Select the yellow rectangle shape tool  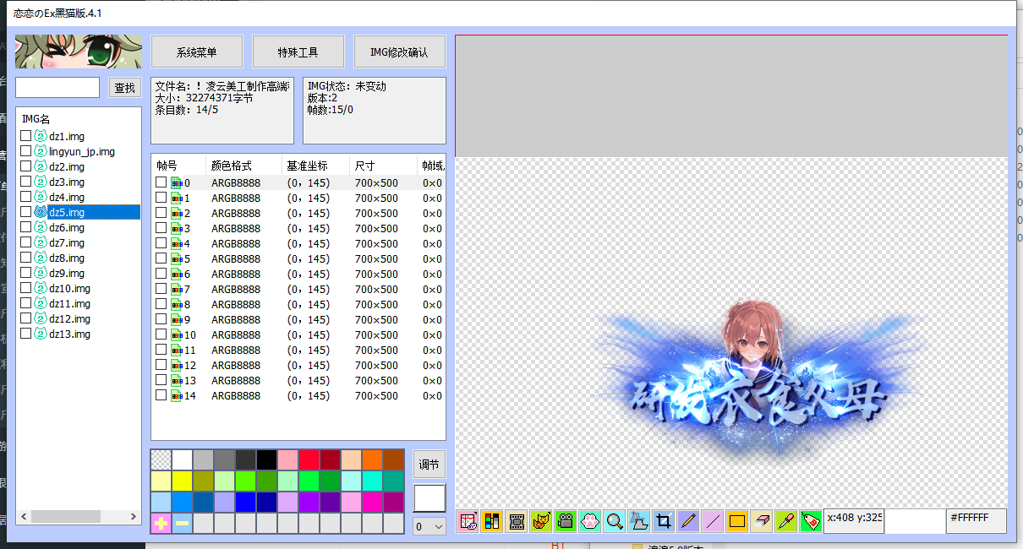[x=737, y=521]
